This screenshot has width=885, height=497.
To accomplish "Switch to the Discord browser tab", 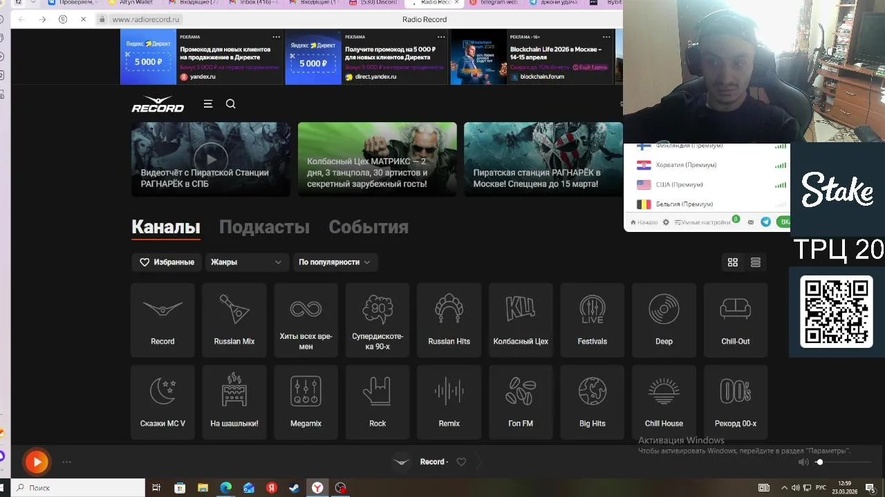I will [x=373, y=3].
